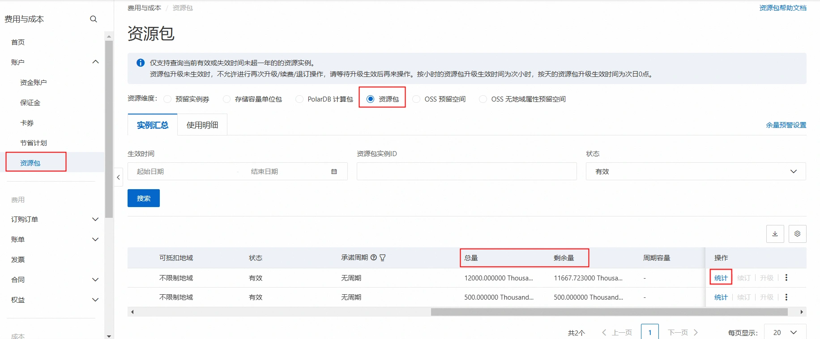Screen dimensions: 820x339
Task: Open 资源包 in the sidebar
Action: point(30,163)
